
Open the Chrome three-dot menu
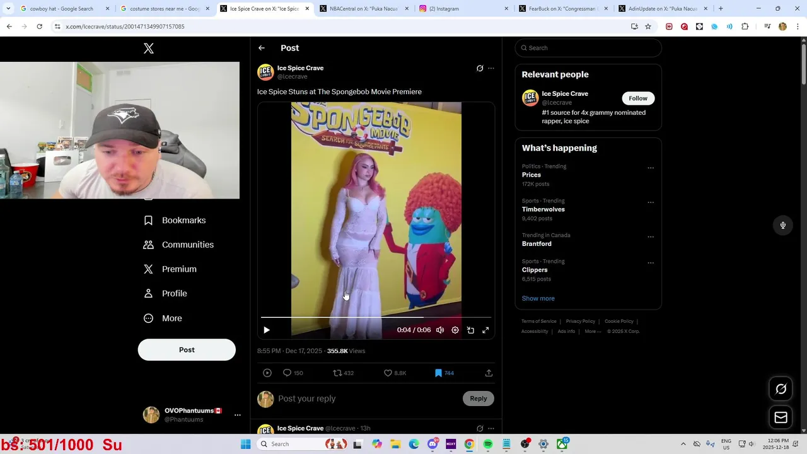[798, 26]
